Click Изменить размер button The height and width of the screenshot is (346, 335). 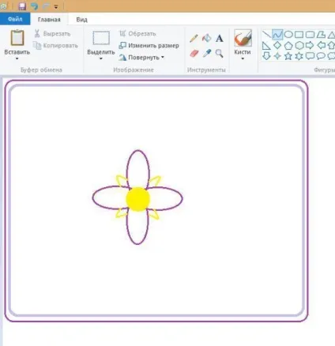pos(149,46)
